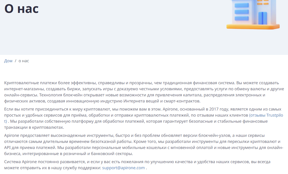288x174 pixels.
Task: Click the support@apirone.com email link
Action: (x=123, y=168)
